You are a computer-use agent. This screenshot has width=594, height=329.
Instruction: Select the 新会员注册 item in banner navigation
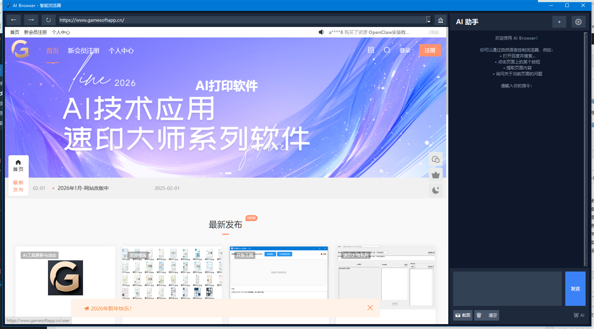83,51
